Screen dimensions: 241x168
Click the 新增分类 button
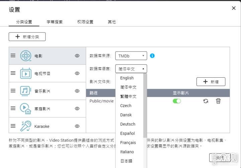[27, 36]
